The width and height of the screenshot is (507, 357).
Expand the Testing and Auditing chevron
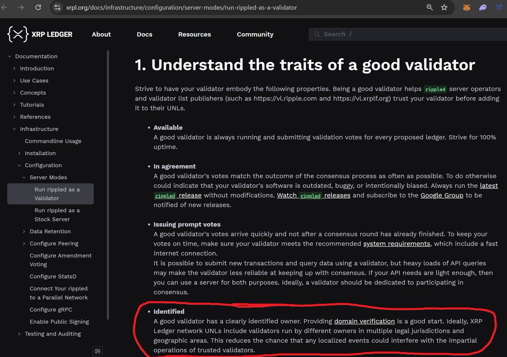click(19, 334)
